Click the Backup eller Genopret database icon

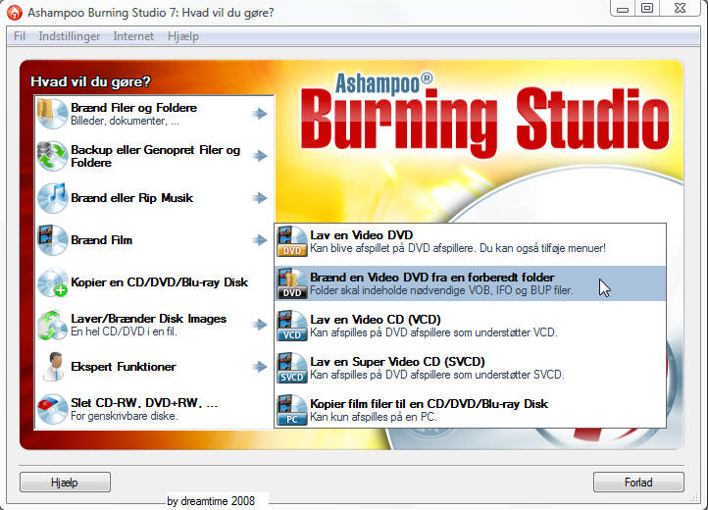pos(52,156)
